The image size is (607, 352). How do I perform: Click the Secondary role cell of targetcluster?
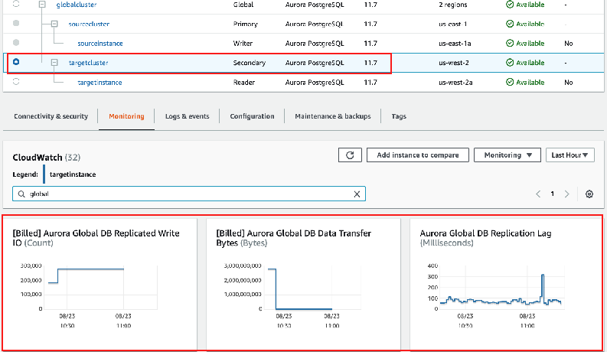[x=250, y=63]
